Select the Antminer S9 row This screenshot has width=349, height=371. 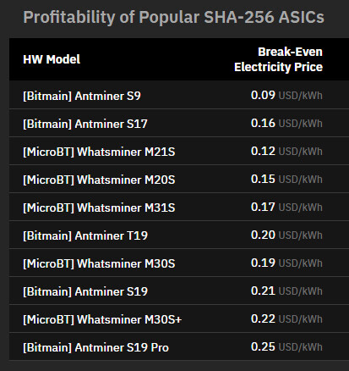[179, 95]
